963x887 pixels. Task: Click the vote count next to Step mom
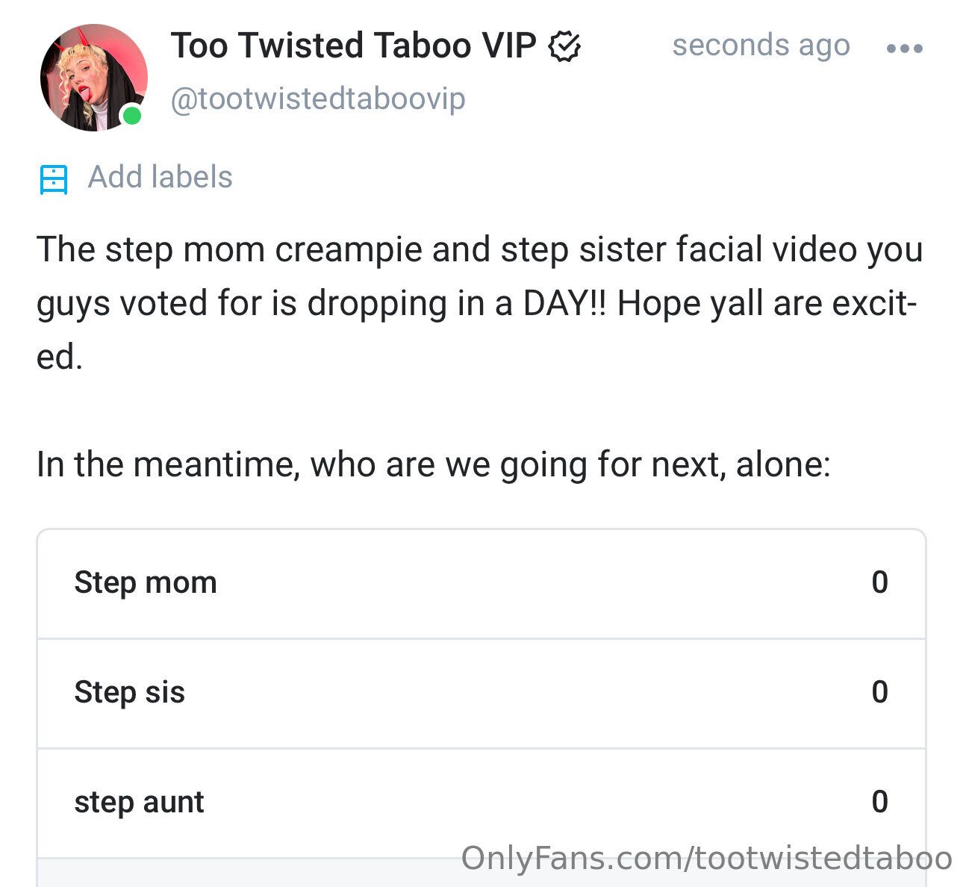coord(879,582)
